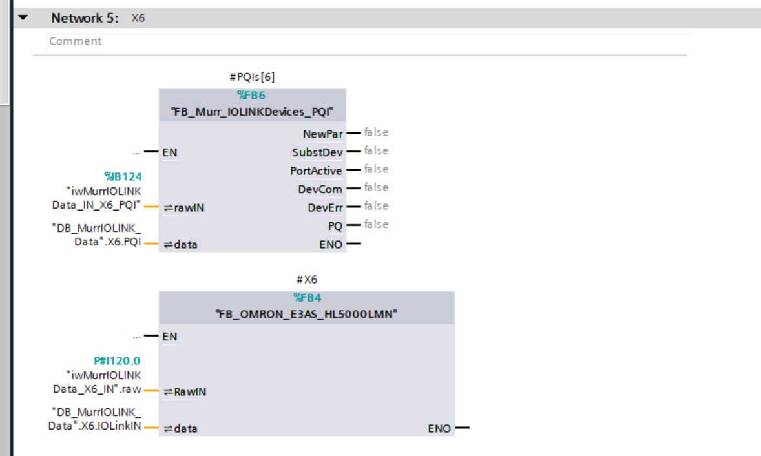
Task: Select the %IB124 address label
Action: tap(123, 176)
